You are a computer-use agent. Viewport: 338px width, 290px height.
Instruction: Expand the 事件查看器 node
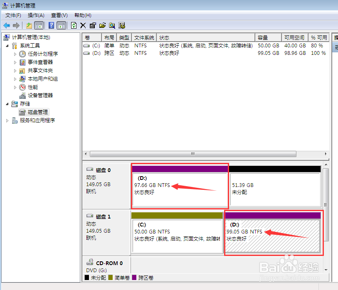point(15,62)
